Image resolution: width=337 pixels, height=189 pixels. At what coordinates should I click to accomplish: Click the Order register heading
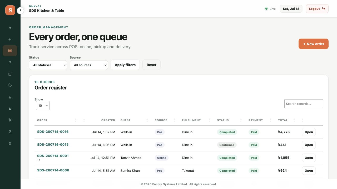tap(51, 88)
